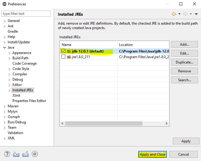Go back with the yellow arrow
201x161 pixels.
tap(174, 14)
